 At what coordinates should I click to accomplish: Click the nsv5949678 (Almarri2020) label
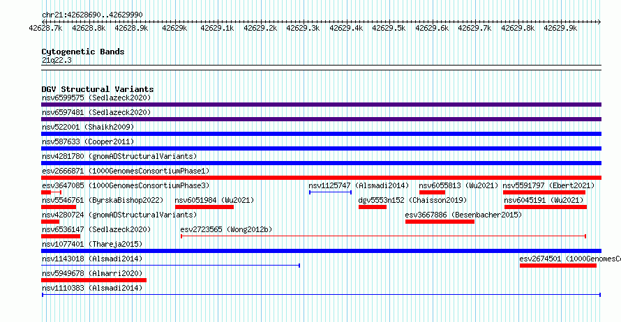[92, 273]
